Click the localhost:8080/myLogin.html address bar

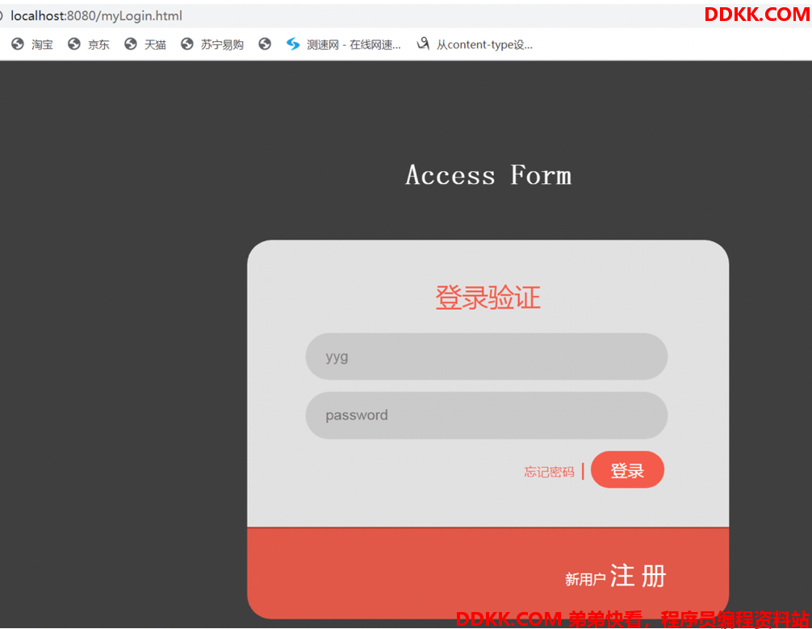pyautogui.click(x=96, y=15)
